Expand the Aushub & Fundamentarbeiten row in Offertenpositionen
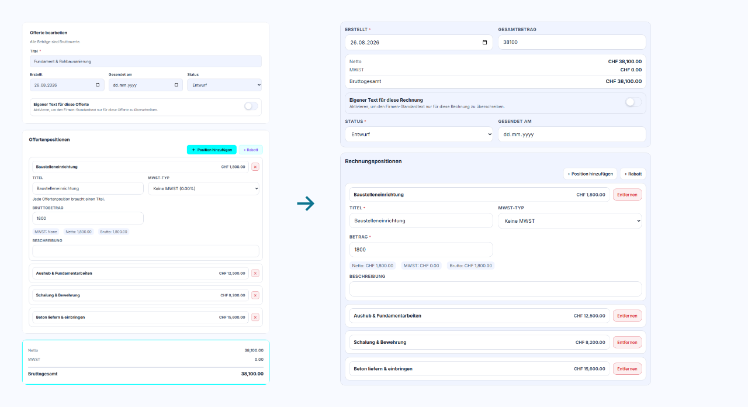The image size is (748, 407). pos(141,273)
